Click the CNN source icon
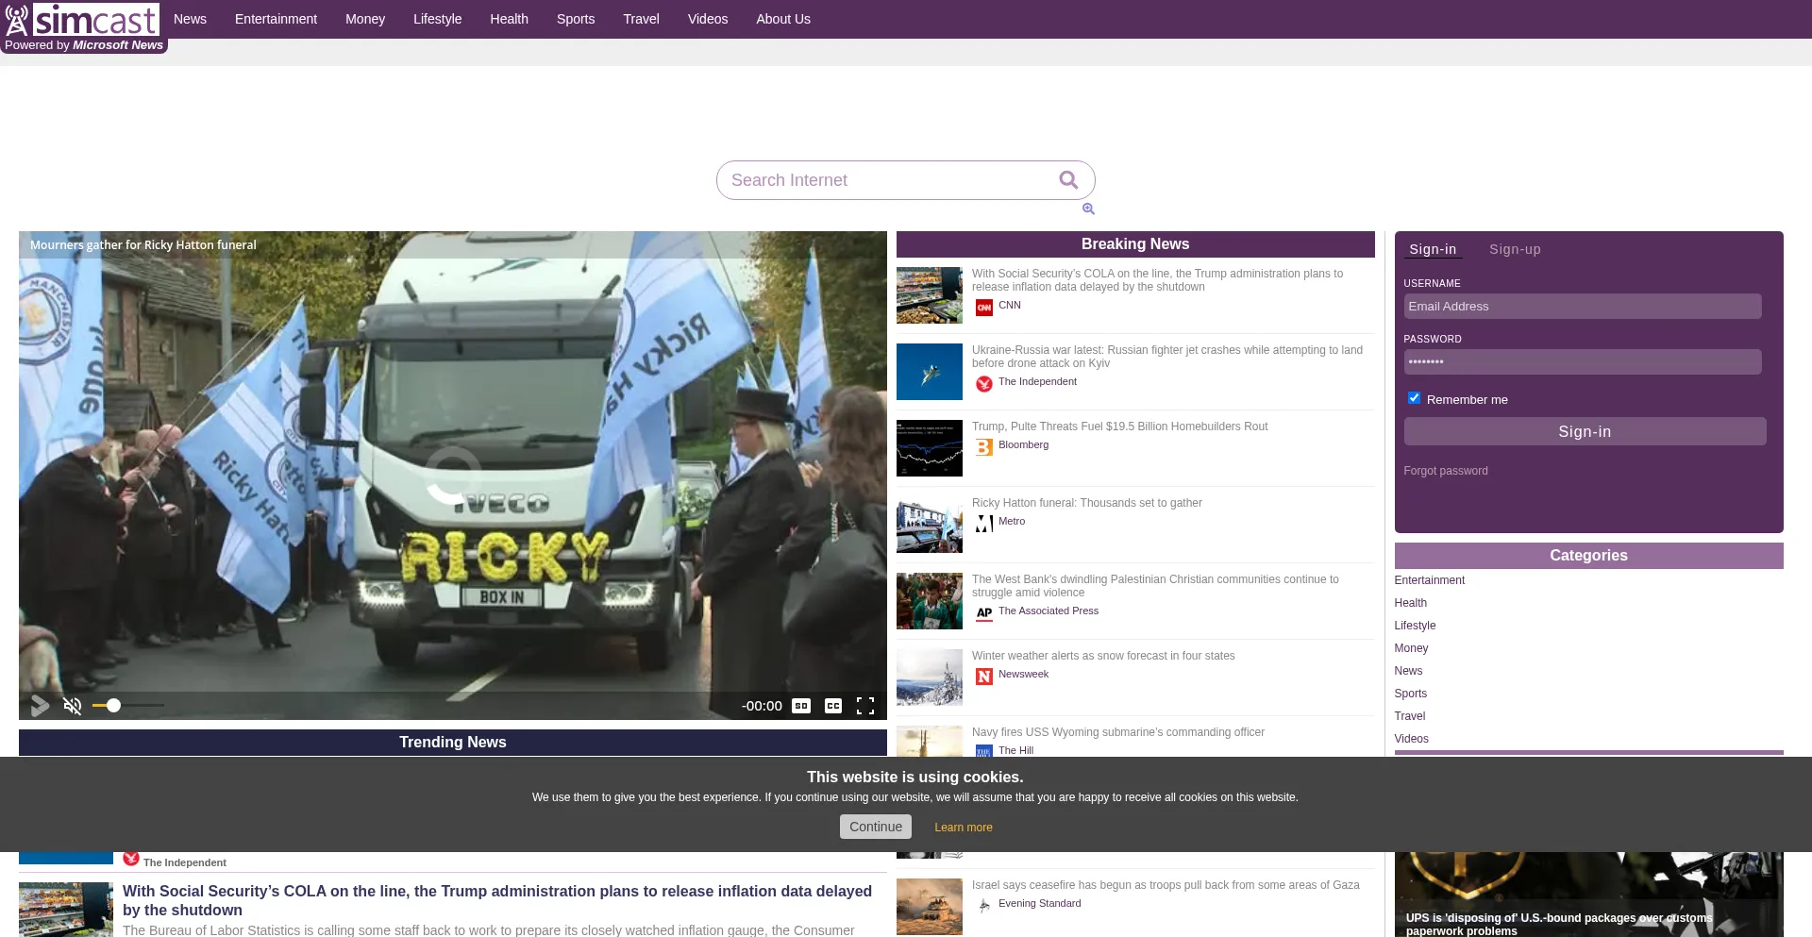The width and height of the screenshot is (1812, 937). [x=984, y=308]
